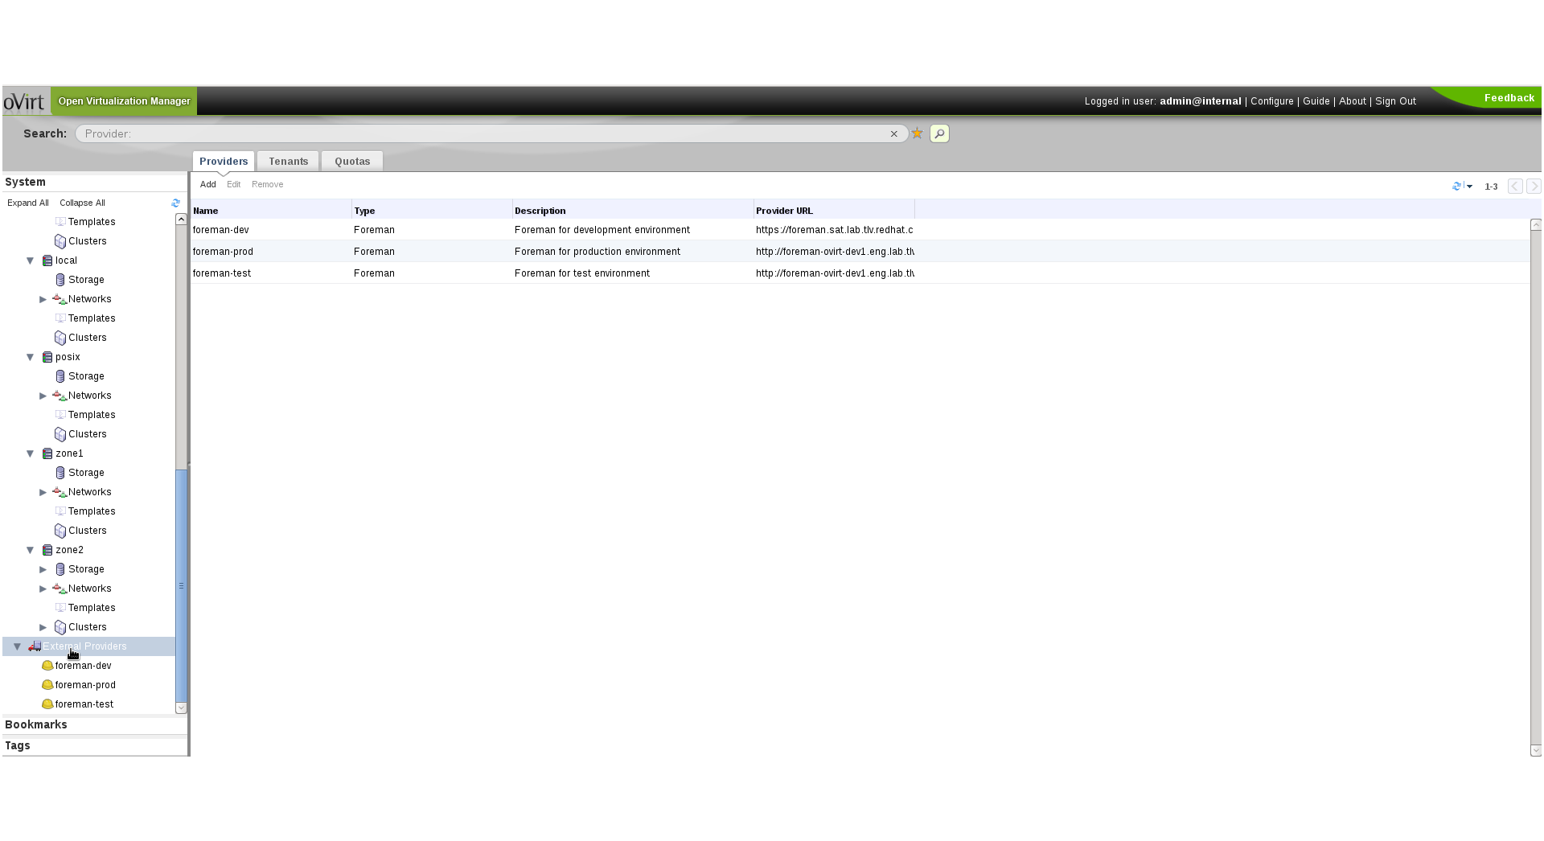Screen dimensions: 1544x841
Task: Open the Quotas tab
Action: 352,162
